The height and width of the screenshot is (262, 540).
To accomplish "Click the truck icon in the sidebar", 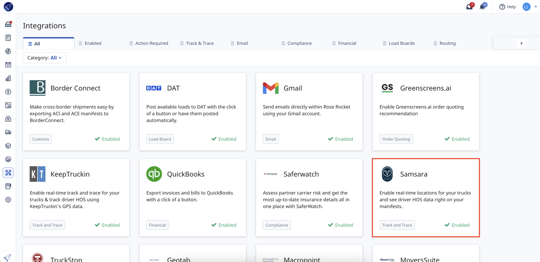I will 8,132.
